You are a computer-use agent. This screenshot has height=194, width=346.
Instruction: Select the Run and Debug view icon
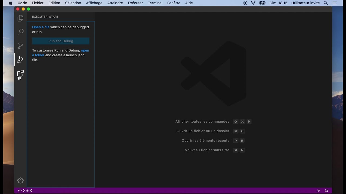tap(21, 59)
